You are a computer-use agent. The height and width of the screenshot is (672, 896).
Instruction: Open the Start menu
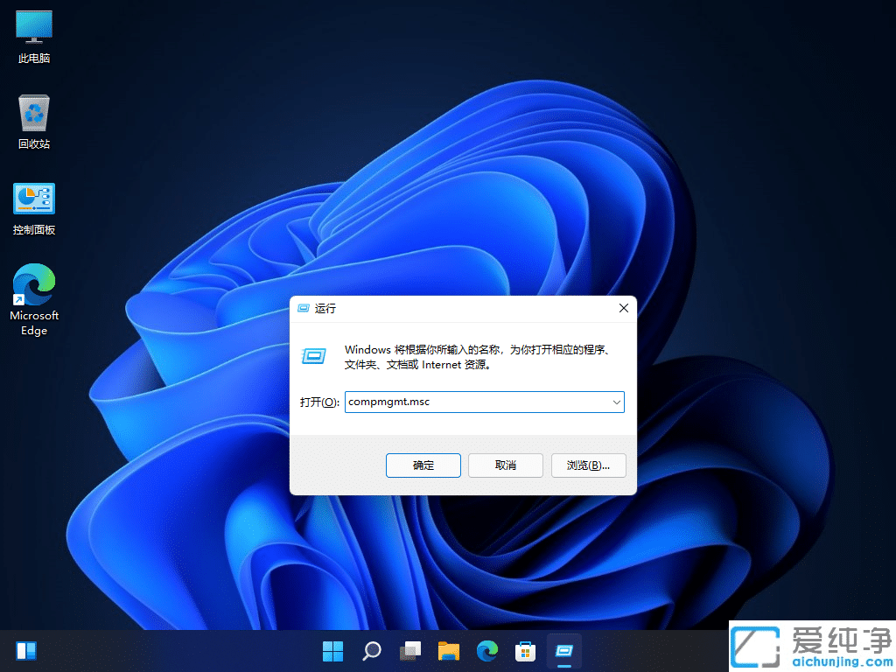[x=332, y=651]
